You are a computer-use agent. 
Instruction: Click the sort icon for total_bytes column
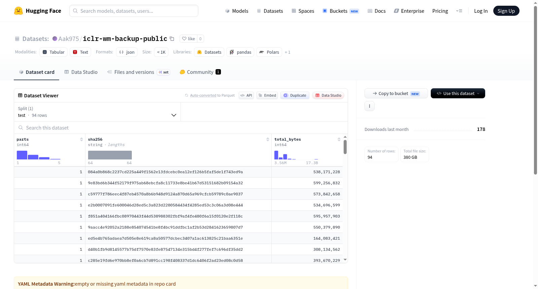pyautogui.click(x=339, y=139)
